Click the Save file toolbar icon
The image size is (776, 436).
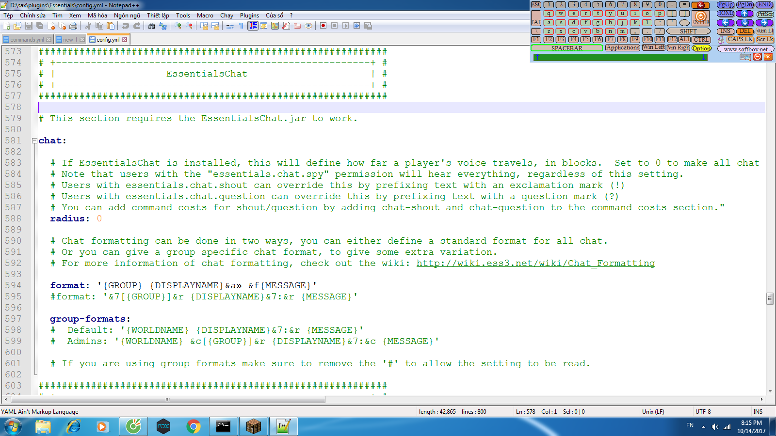[29, 26]
